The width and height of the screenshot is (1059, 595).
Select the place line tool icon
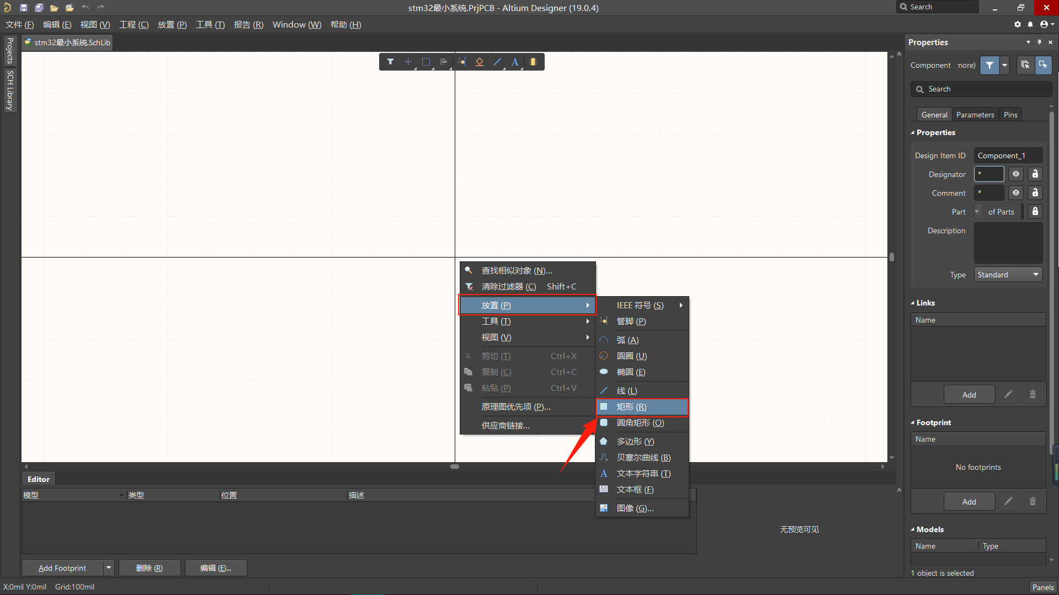click(x=497, y=62)
